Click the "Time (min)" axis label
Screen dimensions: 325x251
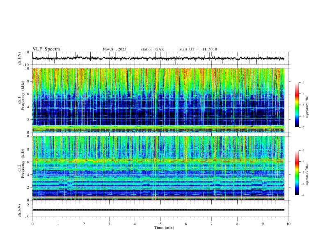(x=164, y=228)
